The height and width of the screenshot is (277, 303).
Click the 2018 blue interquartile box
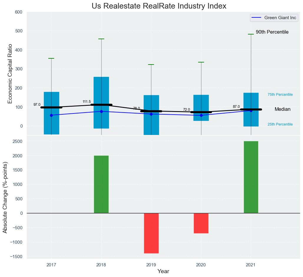101,88
